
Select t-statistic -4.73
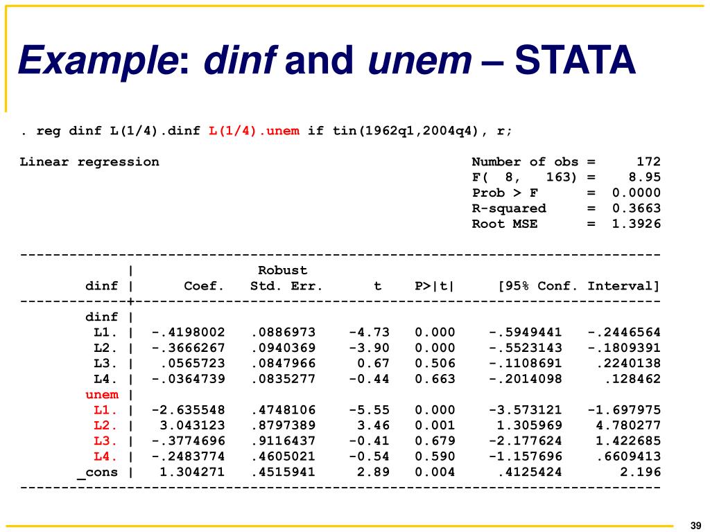tap(369, 332)
